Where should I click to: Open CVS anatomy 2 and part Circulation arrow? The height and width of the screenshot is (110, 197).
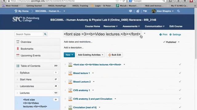[115, 99]
